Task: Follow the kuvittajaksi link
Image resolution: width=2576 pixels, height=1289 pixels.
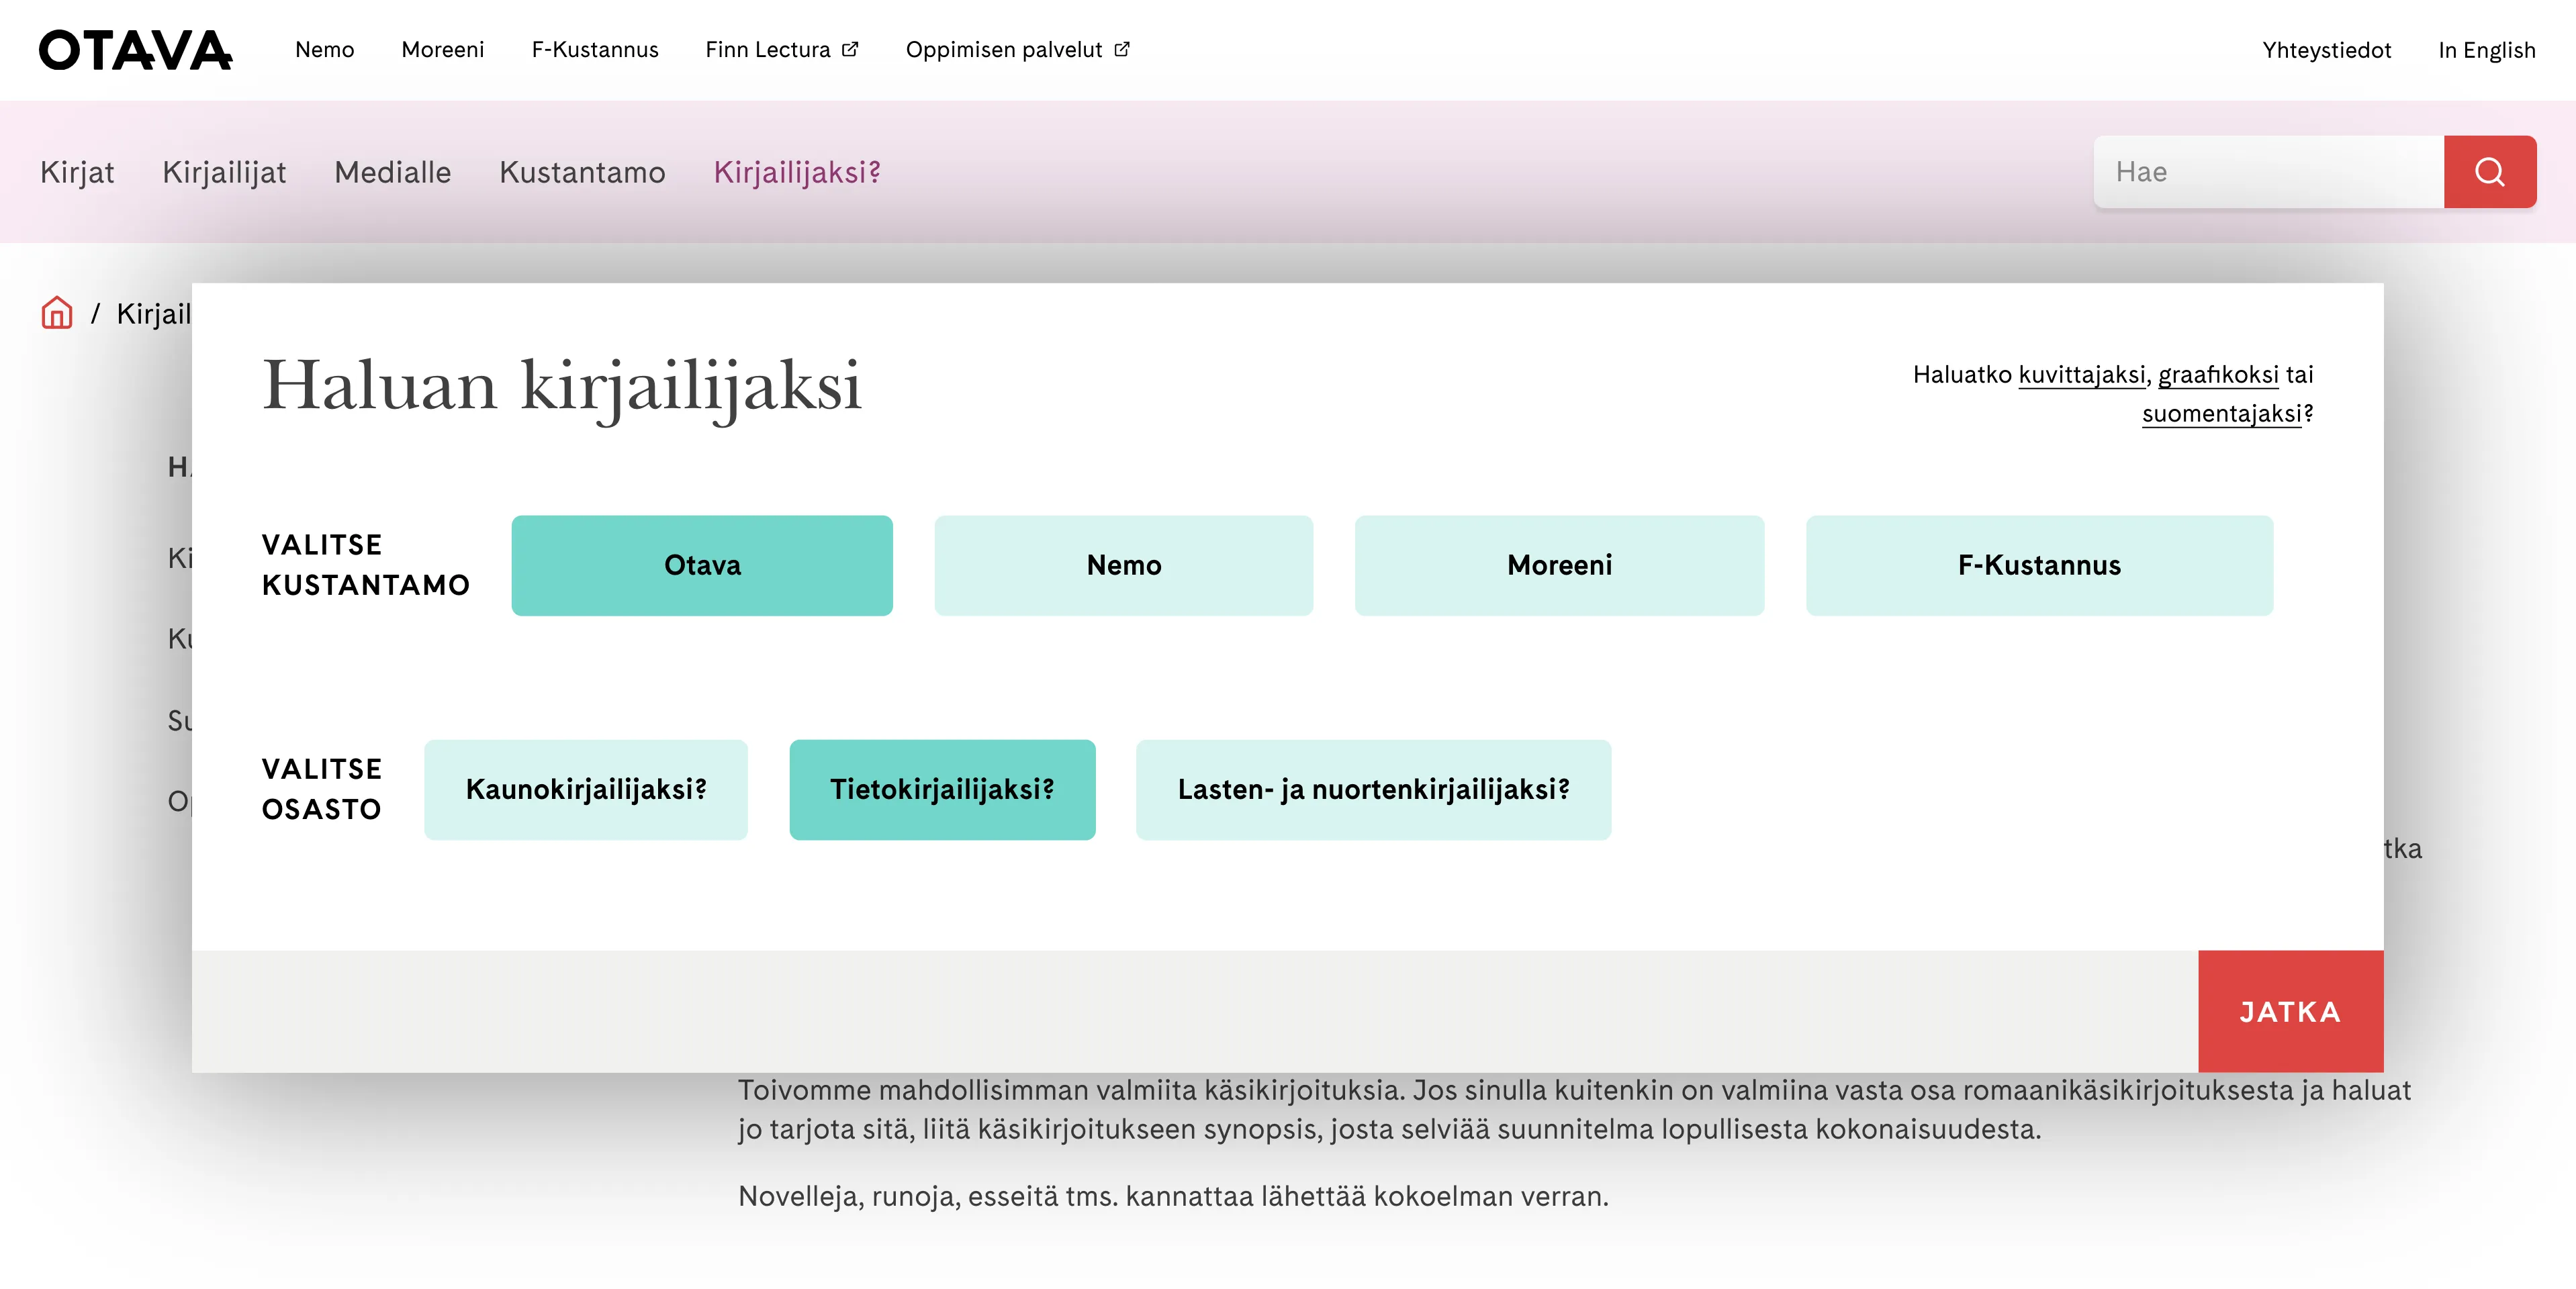Action: coord(2081,375)
